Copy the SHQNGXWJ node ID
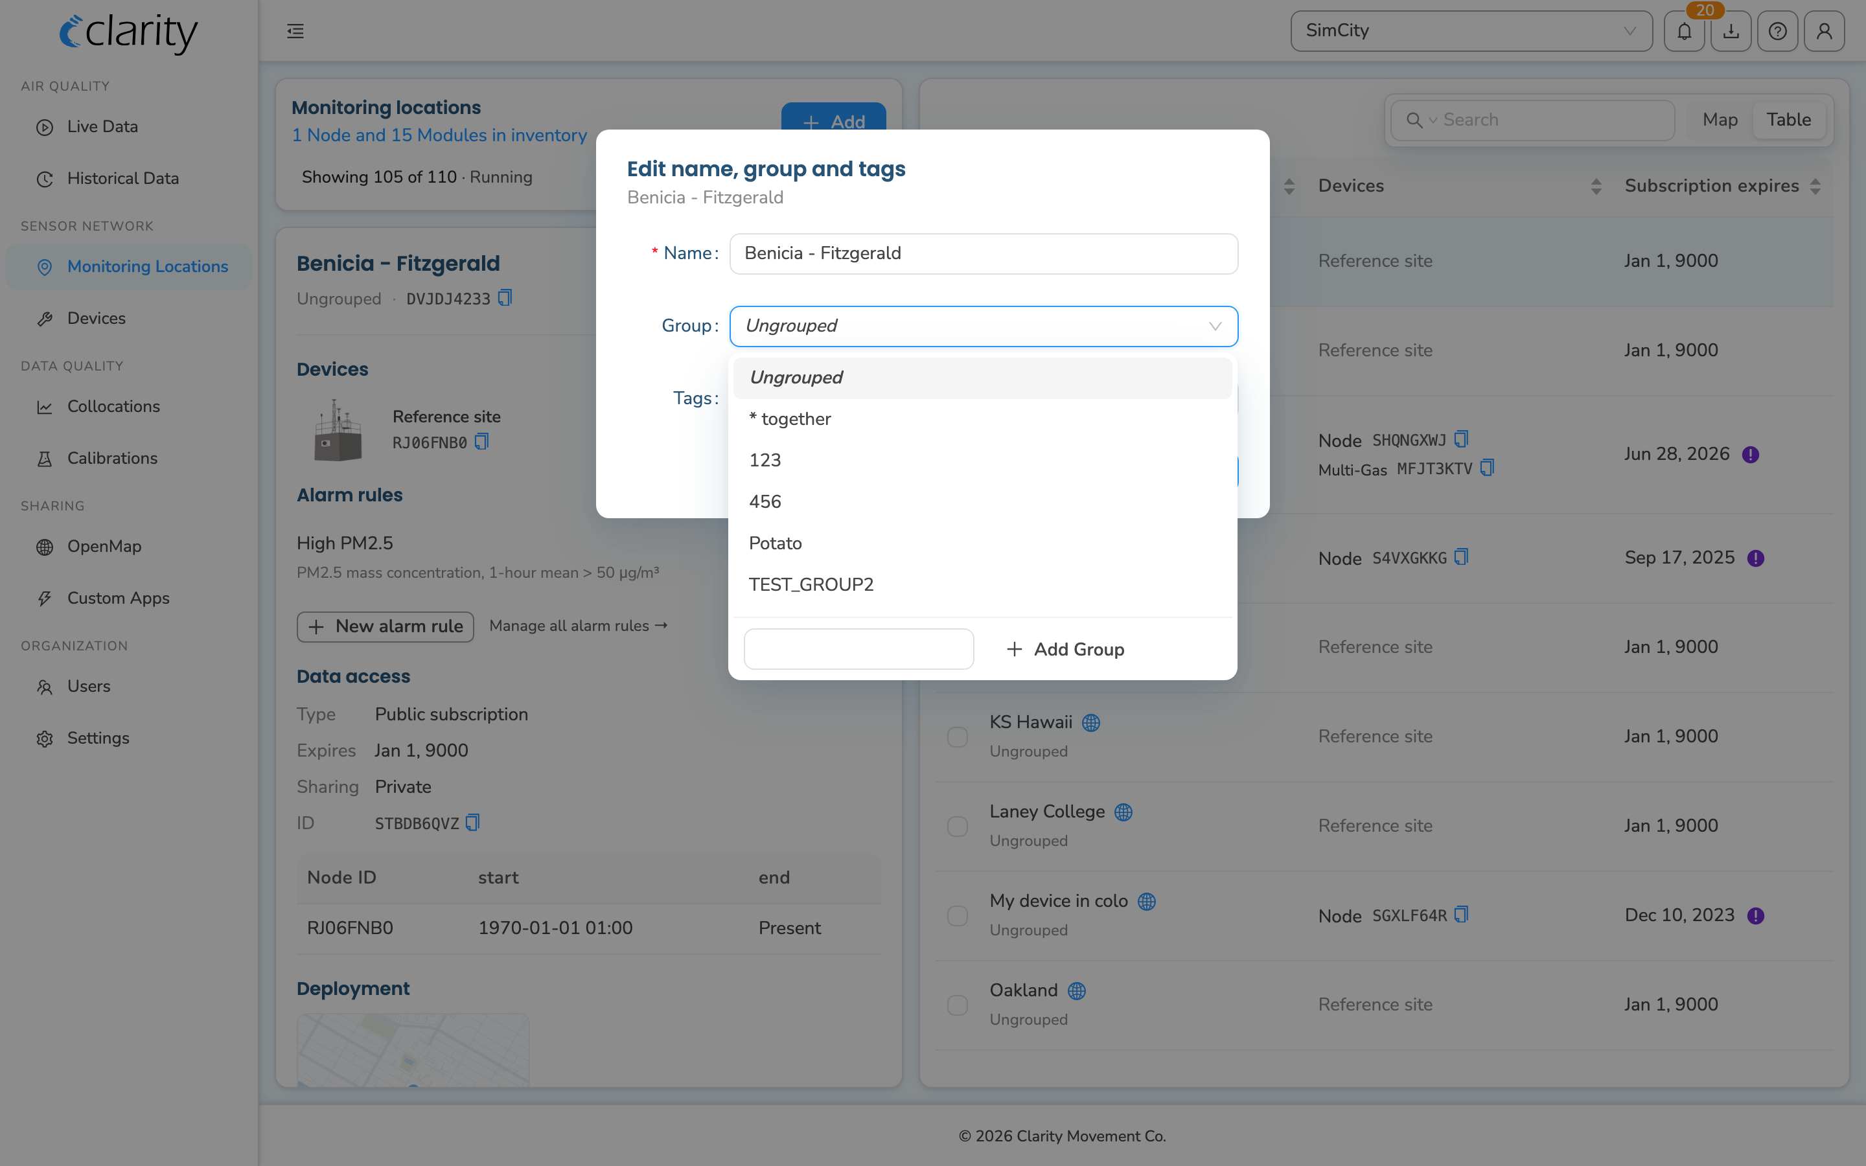This screenshot has height=1166, width=1866. 1461,440
